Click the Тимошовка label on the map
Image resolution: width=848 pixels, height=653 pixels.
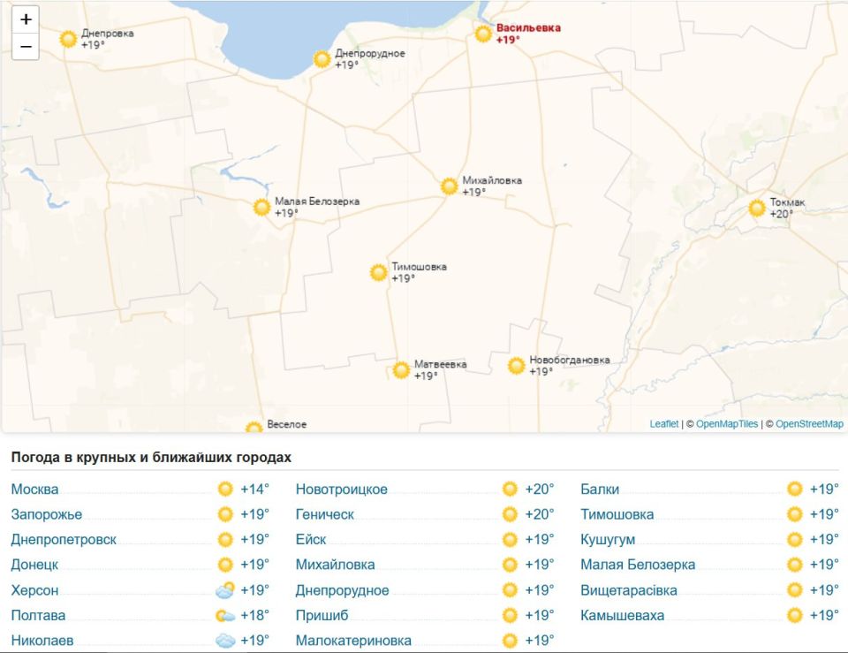(x=420, y=267)
